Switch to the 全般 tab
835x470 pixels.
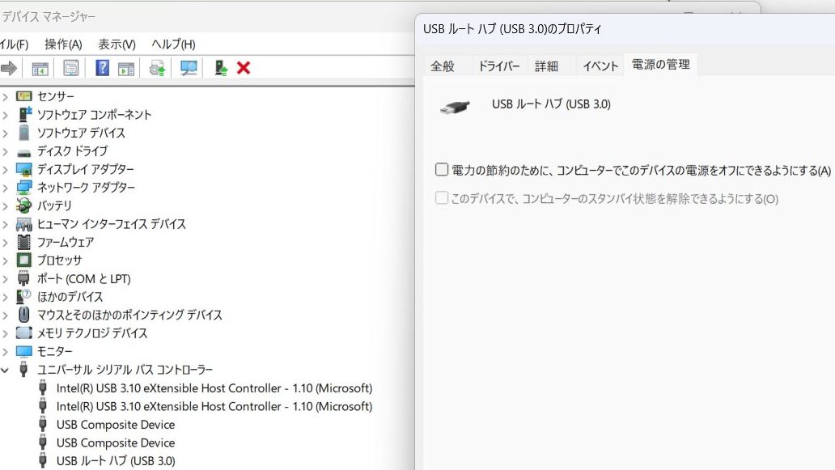pos(443,66)
